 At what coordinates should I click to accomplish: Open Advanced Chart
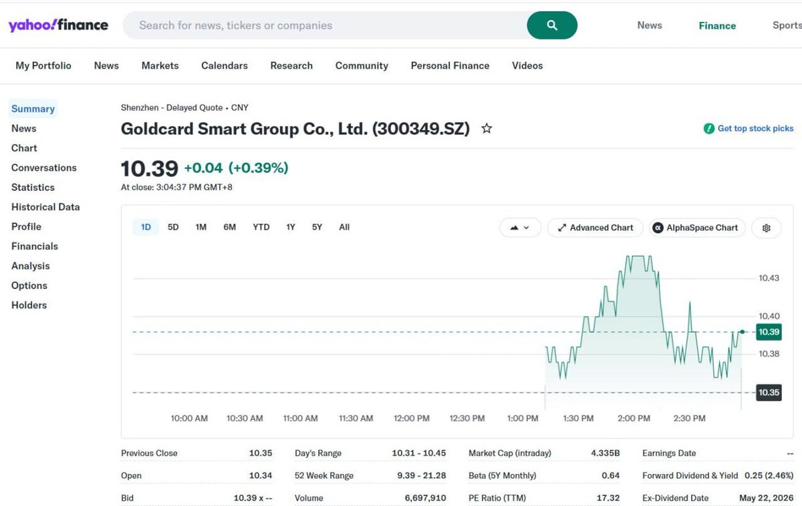click(x=595, y=228)
